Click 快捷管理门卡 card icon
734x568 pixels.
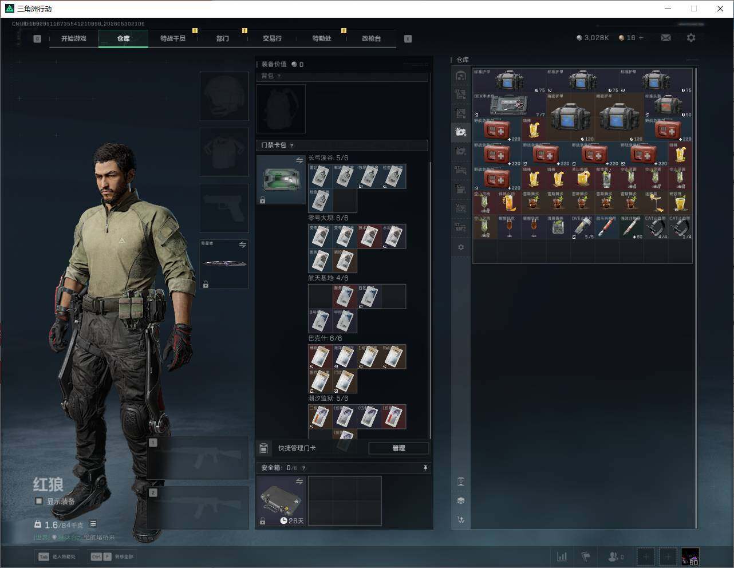coord(264,448)
